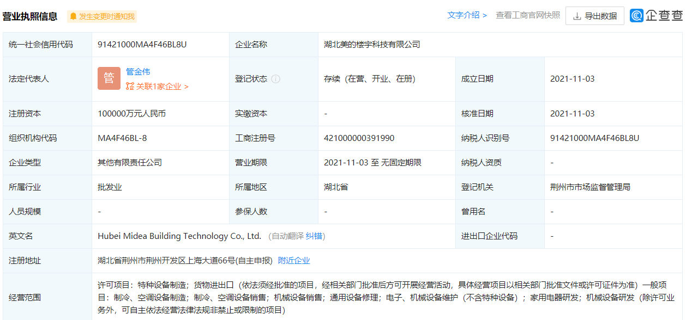
Task: Click business term 2021-11-03 至 无固定期限
Action: coord(372,163)
